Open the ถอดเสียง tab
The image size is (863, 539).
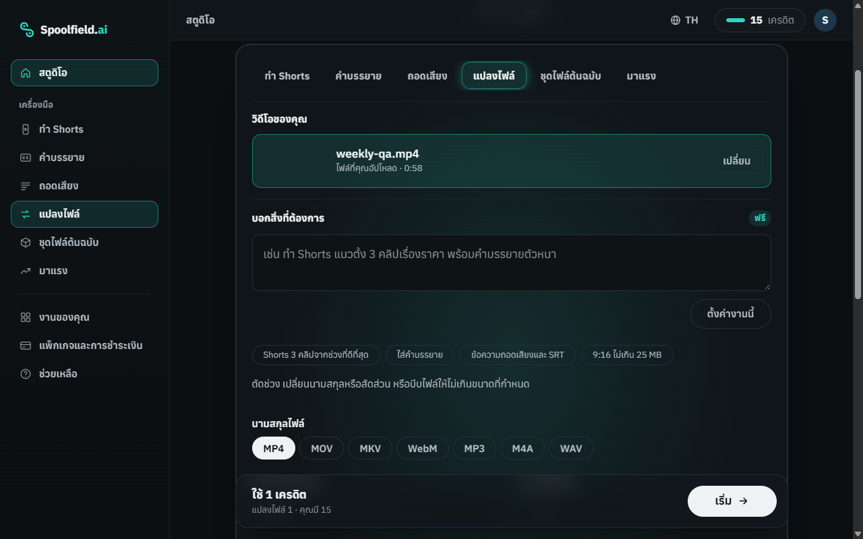tap(427, 75)
